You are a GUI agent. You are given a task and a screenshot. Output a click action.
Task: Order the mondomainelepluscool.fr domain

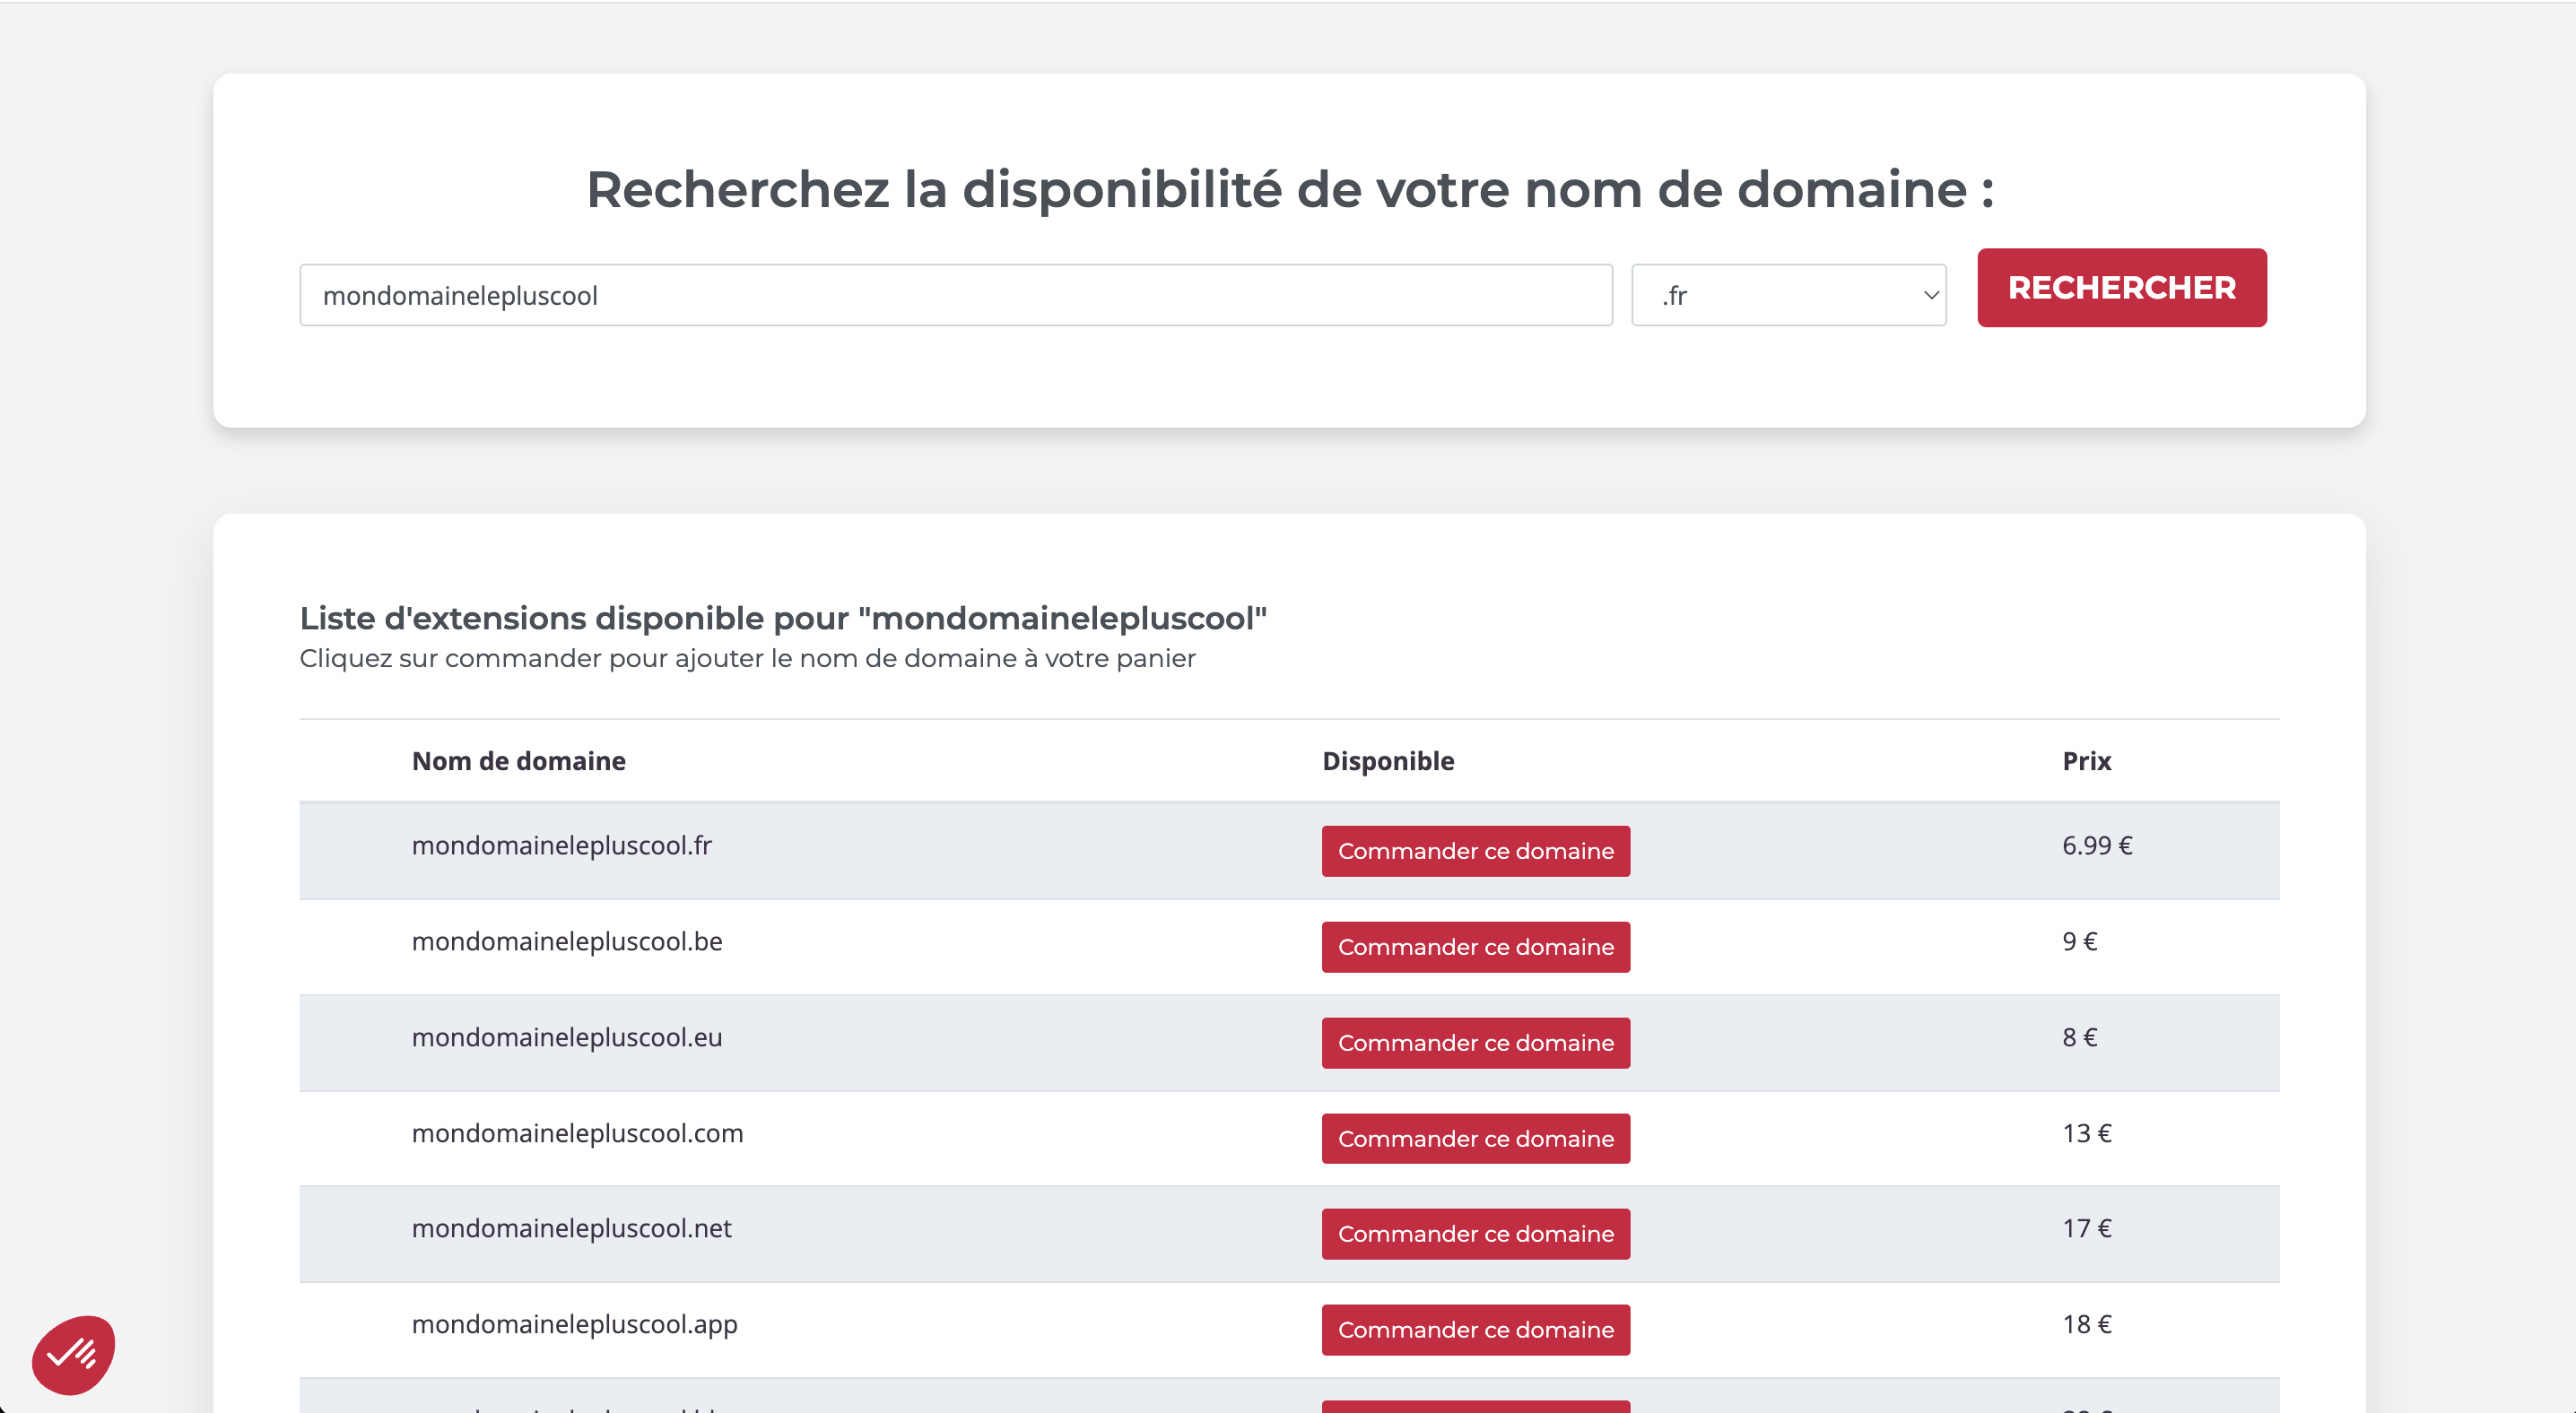coord(1475,850)
